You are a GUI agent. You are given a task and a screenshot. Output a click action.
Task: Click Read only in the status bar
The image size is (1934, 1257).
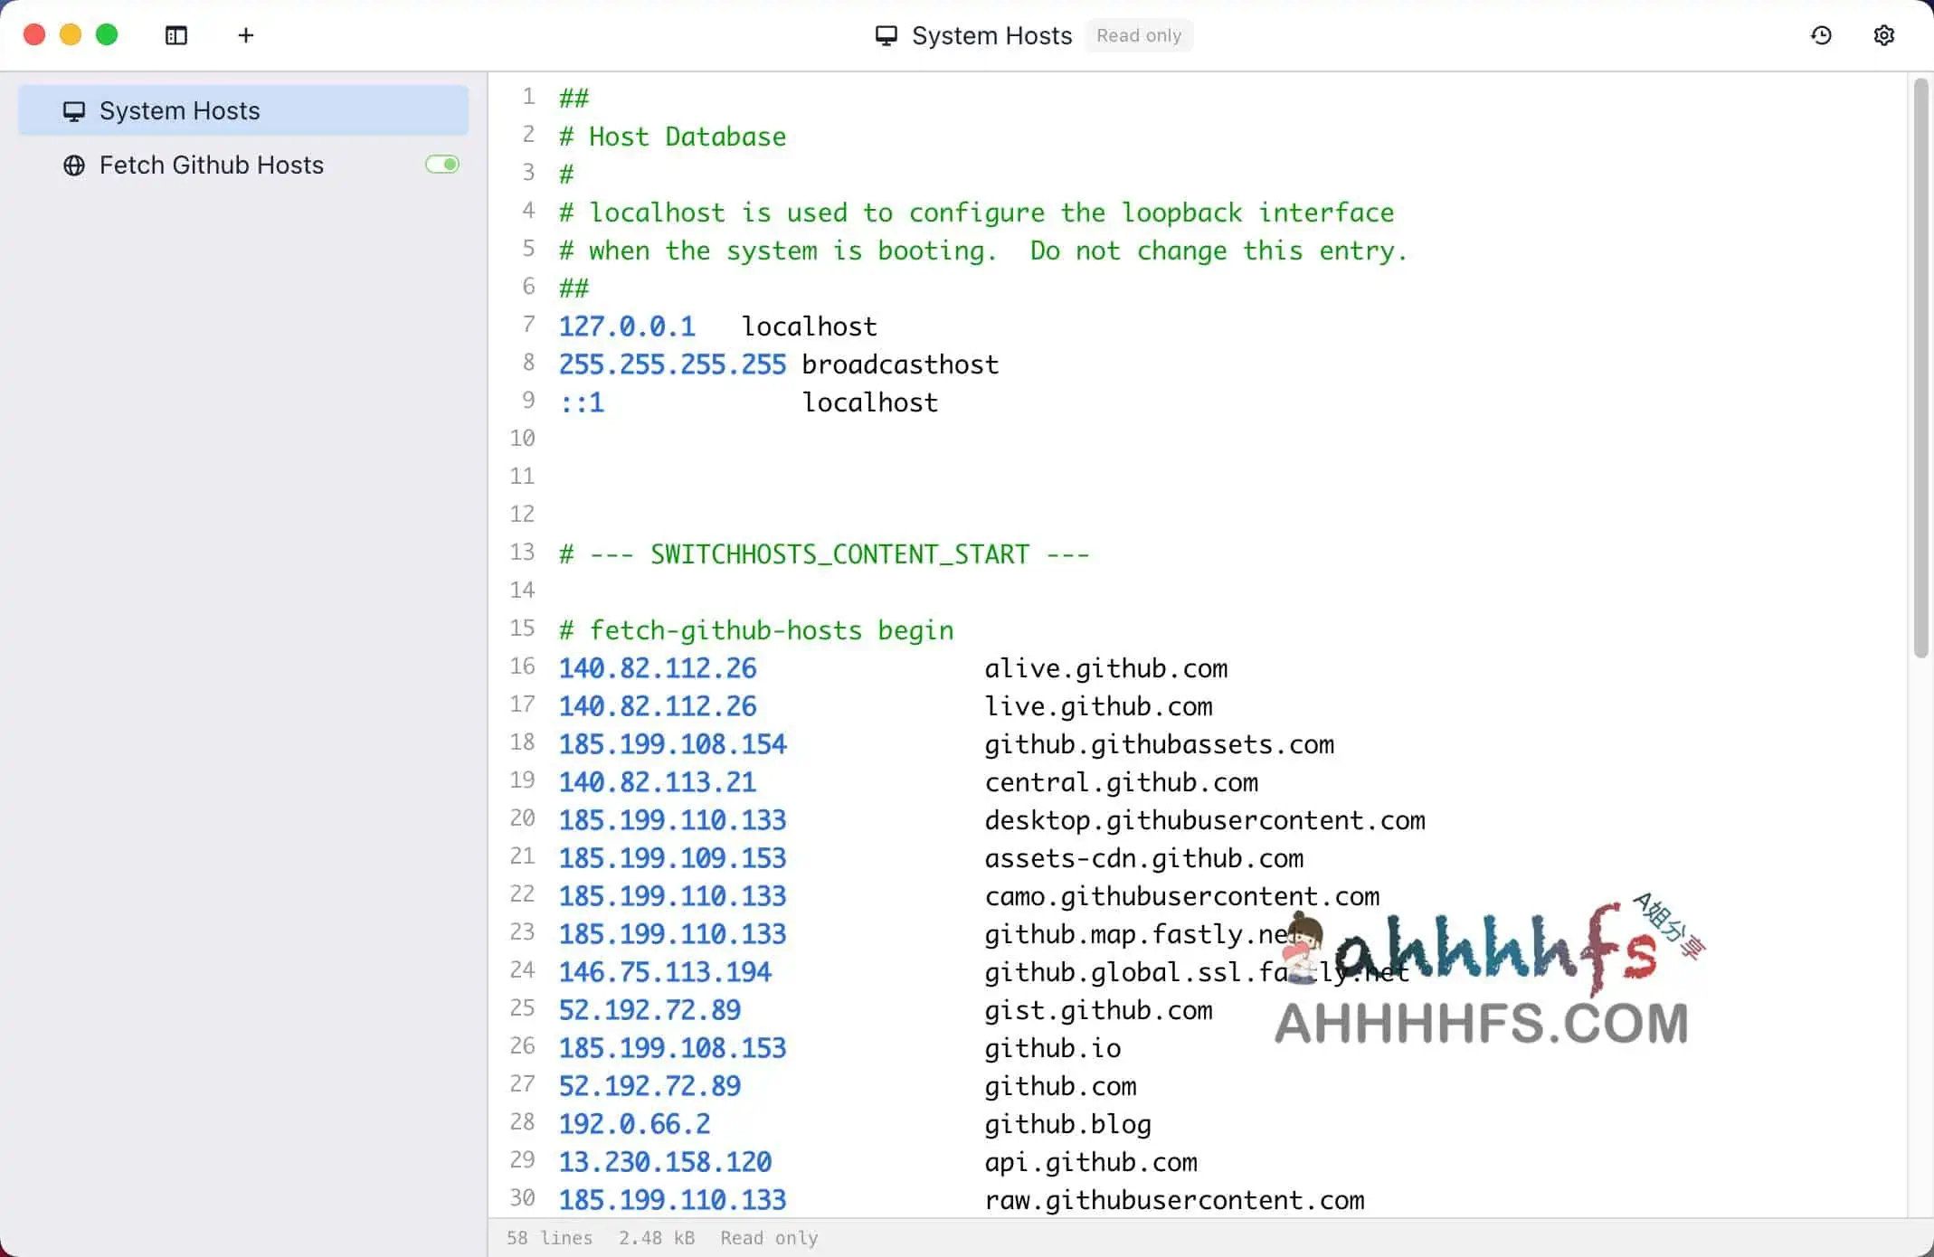769,1237
